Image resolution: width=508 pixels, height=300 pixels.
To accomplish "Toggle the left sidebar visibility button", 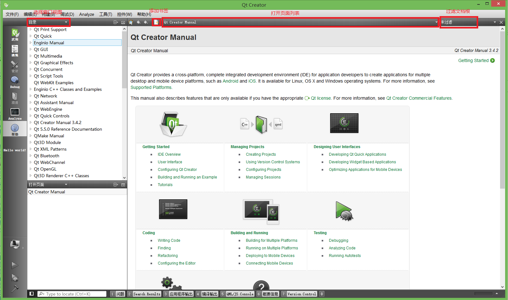I will [31, 294].
